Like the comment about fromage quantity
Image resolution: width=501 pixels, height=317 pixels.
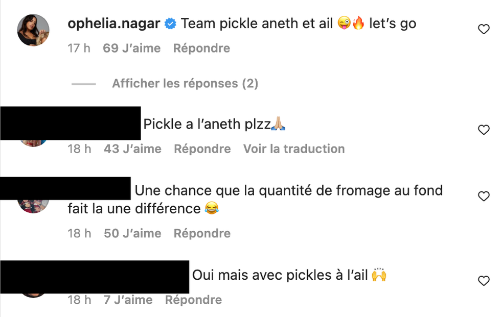[484, 196]
